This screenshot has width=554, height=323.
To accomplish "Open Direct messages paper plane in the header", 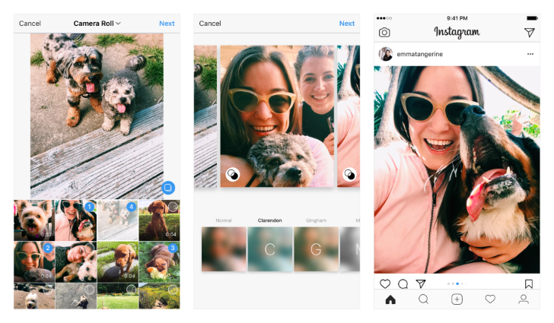I will (x=530, y=33).
